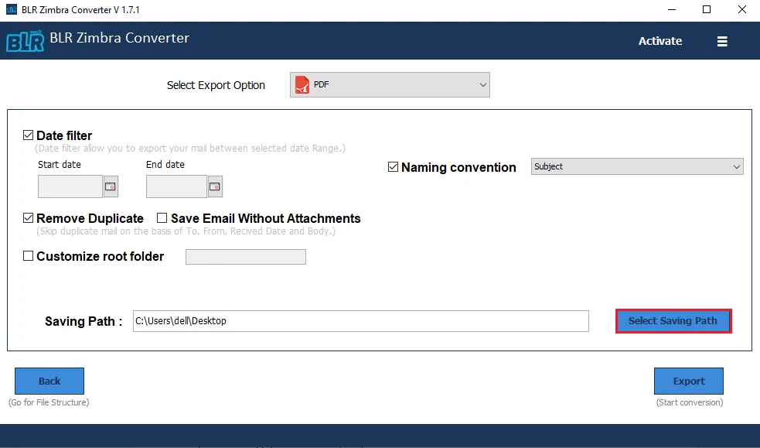Click the Customize root folder text box

tap(245, 257)
